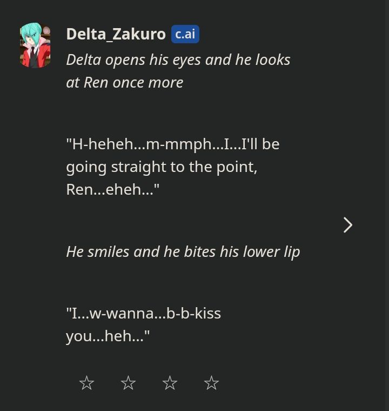Screen dimensions: 389x411
Task: Click the text "at Ren once more"
Action: pyautogui.click(x=124, y=82)
